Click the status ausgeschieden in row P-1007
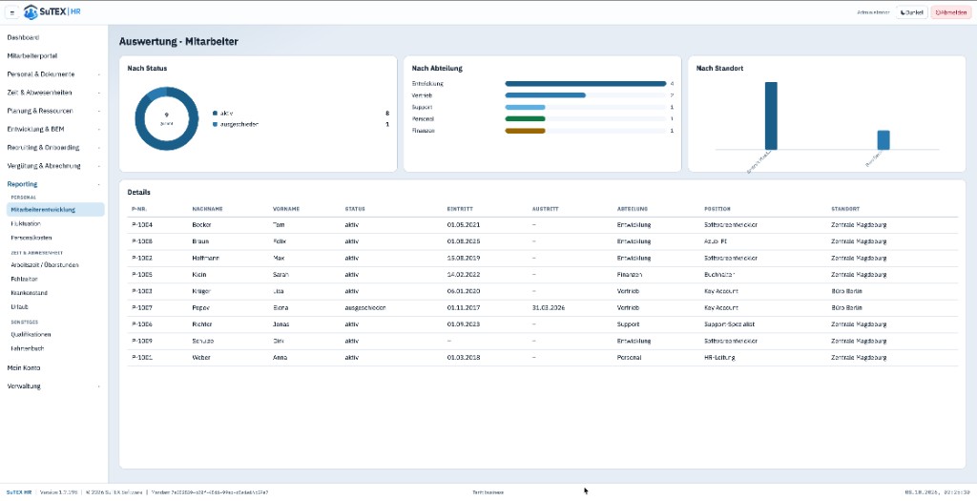 [365, 308]
